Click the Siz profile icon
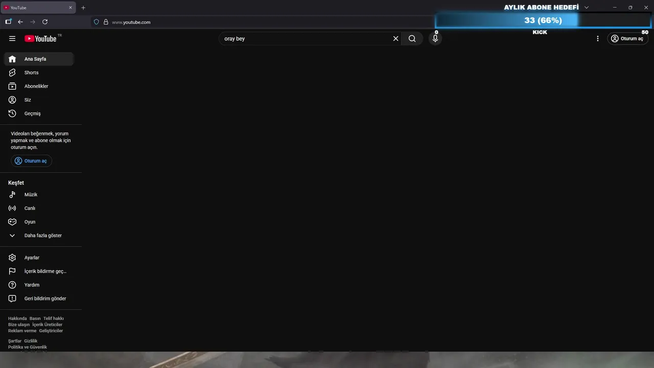654x368 pixels. pyautogui.click(x=12, y=100)
